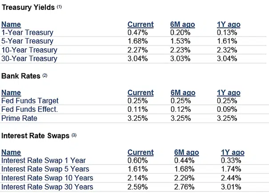Click 6M ago header in Interest Rate Swaps

point(186,153)
